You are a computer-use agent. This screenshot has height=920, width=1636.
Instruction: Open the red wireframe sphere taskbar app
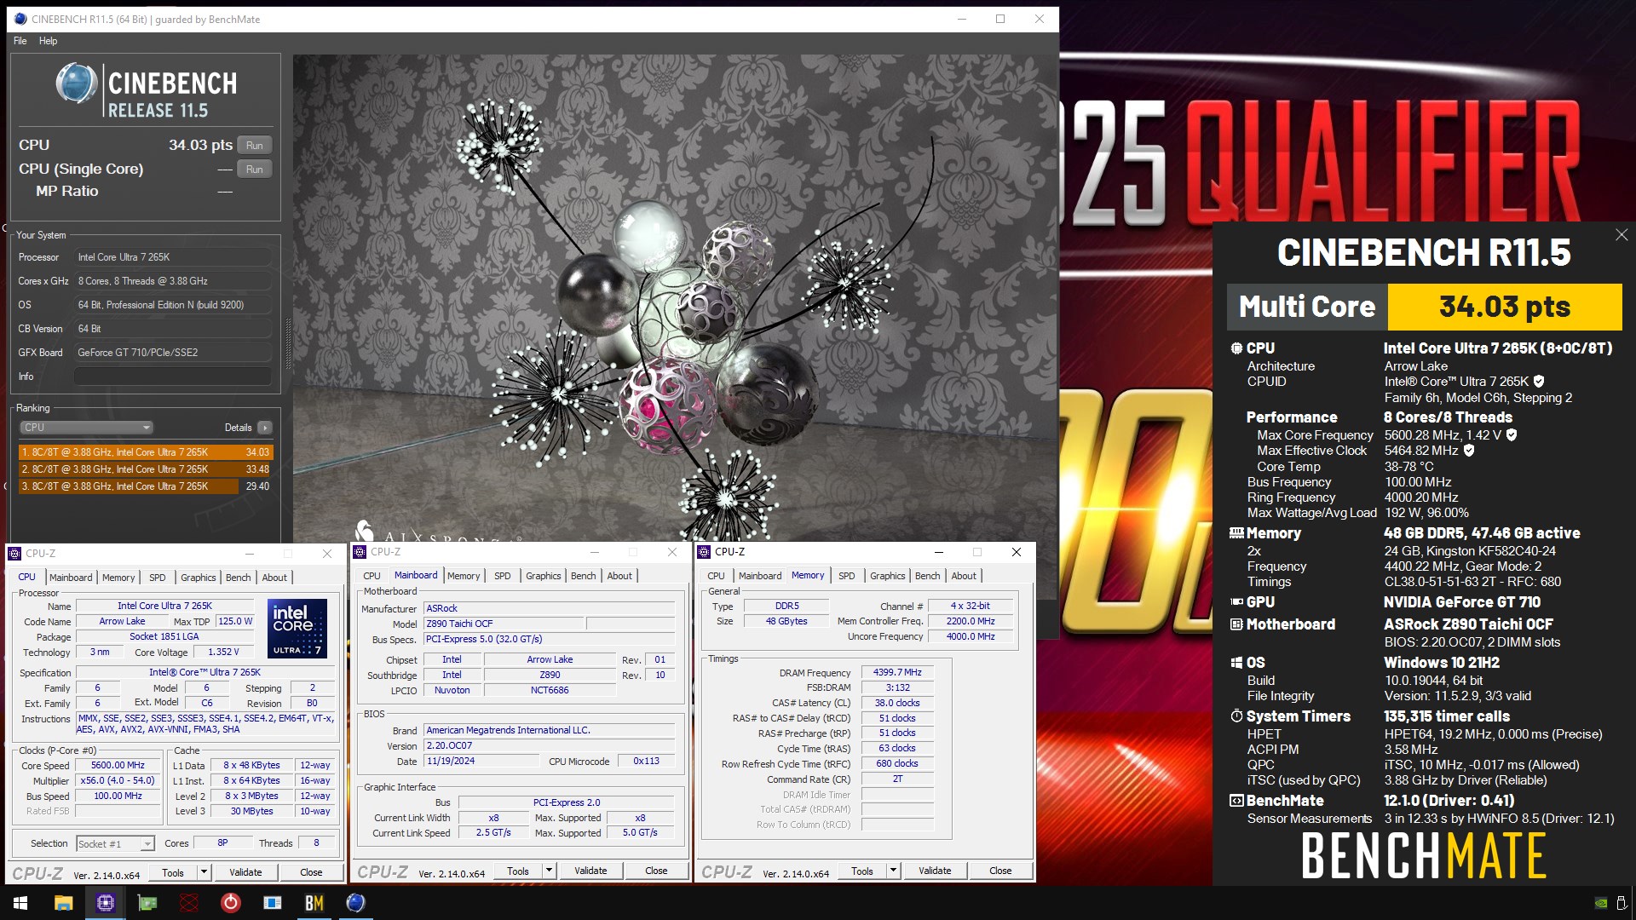click(x=189, y=903)
